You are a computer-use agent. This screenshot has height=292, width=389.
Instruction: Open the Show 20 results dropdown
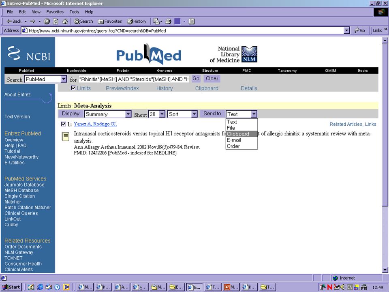click(157, 114)
